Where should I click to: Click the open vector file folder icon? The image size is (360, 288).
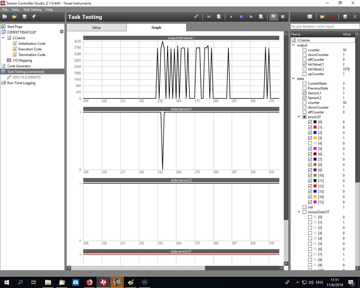coord(323,17)
